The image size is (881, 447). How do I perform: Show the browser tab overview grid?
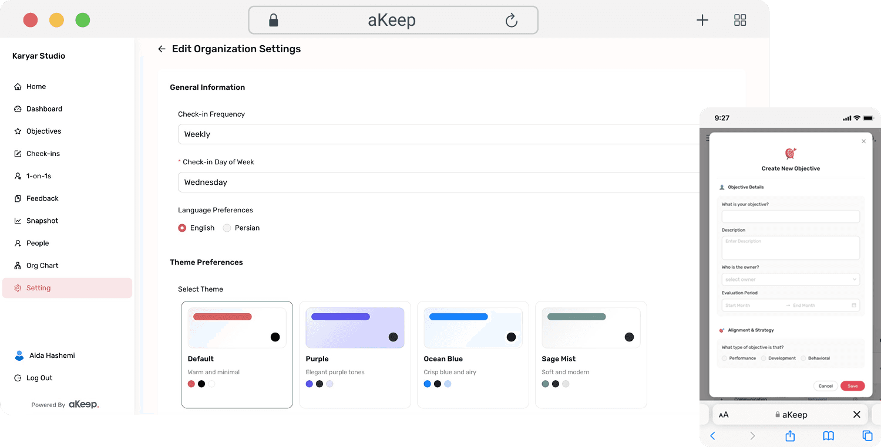click(740, 21)
